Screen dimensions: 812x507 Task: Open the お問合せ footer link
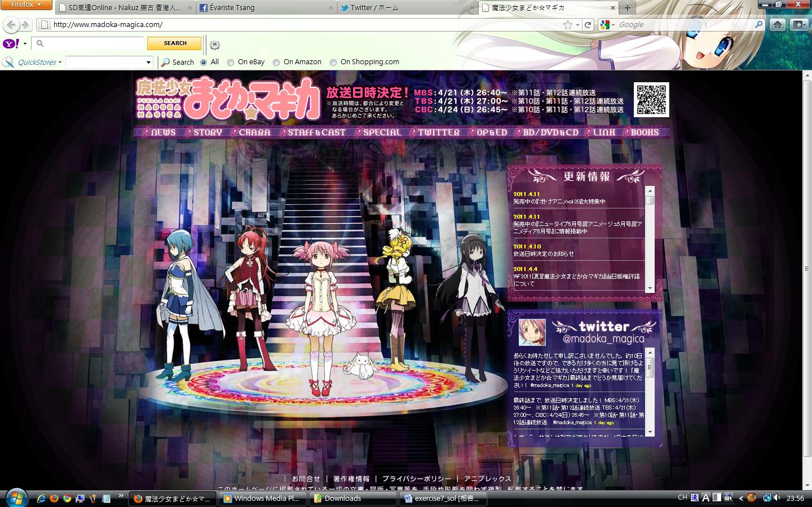[x=306, y=479]
